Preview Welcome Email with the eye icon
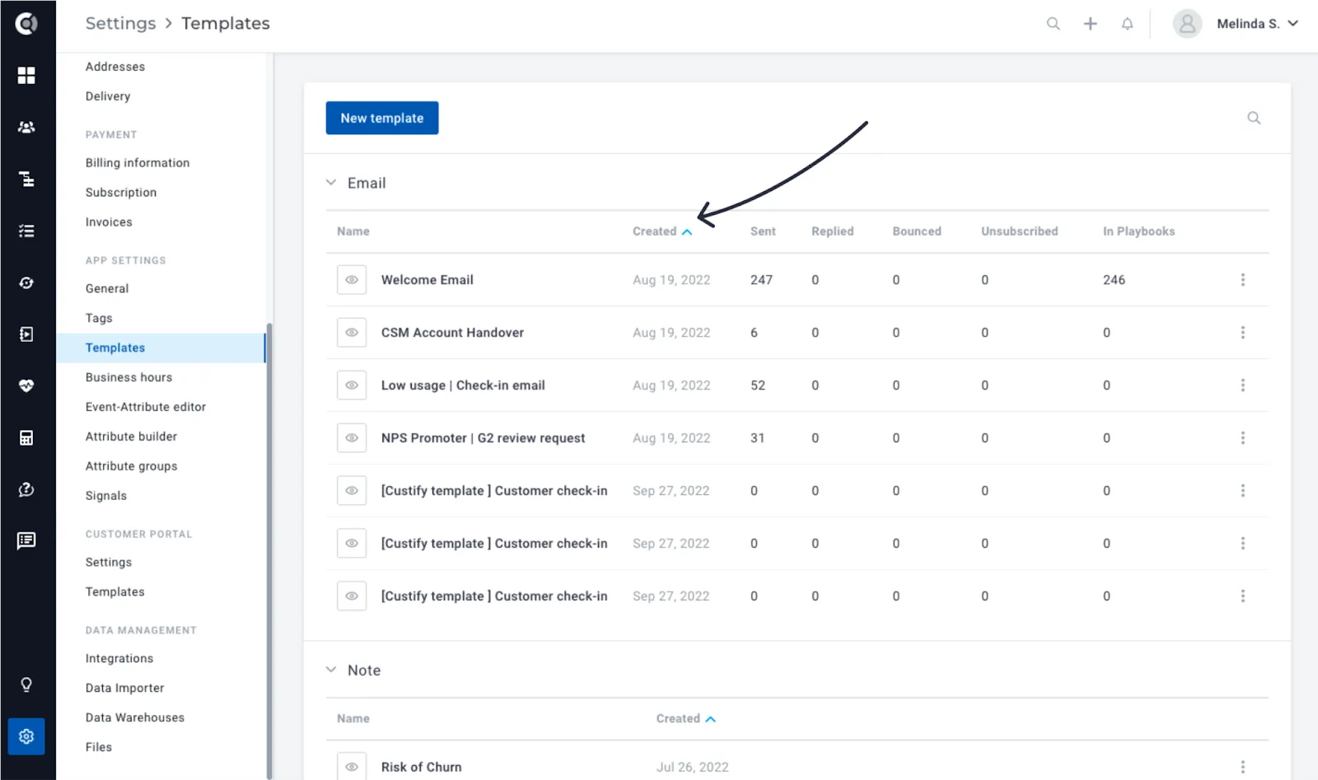 tap(352, 280)
